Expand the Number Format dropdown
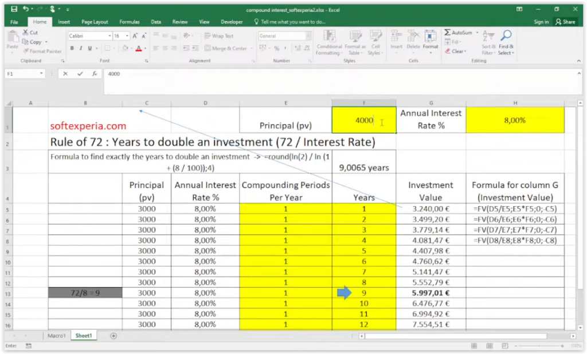This screenshot has width=587, height=354. (x=308, y=36)
